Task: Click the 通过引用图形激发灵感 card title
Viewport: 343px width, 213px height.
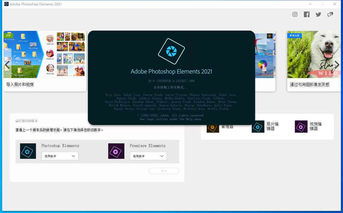Action: 310,85
